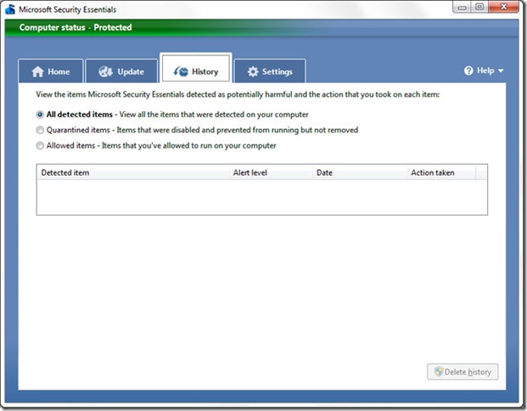Sort by Detected item column header
Viewport: 527px width, 411px height.
[x=132, y=172]
